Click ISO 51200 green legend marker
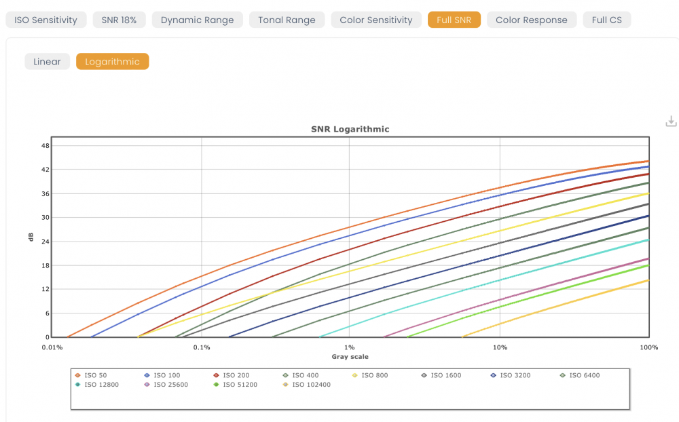Screen dimensions: 679x422 click(x=216, y=384)
